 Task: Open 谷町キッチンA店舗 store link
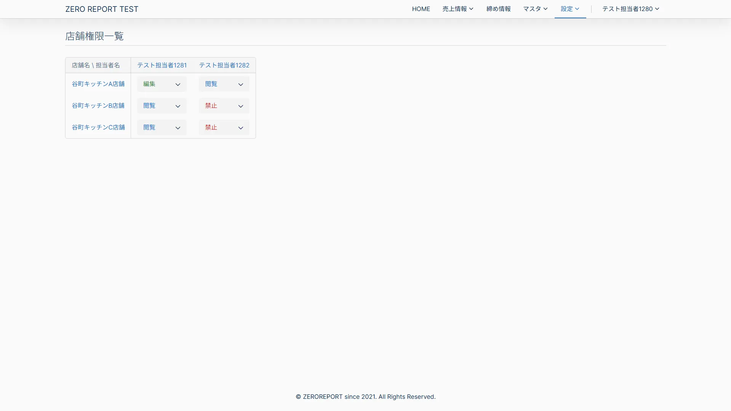coord(98,84)
